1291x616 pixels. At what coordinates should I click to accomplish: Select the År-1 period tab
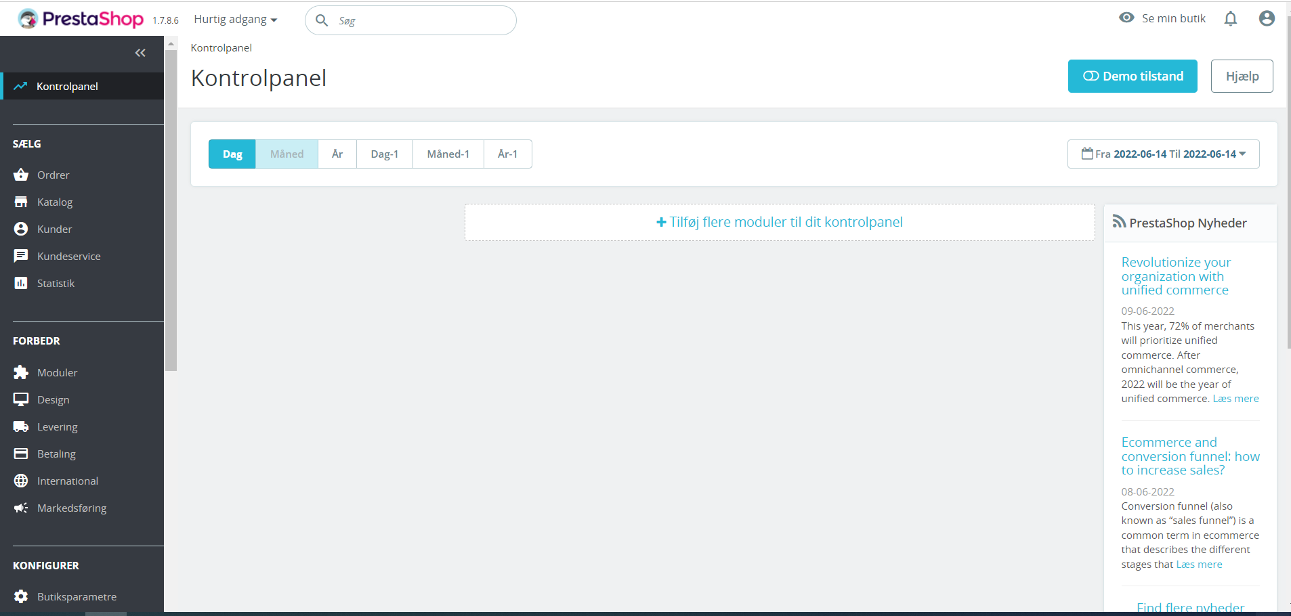point(508,154)
